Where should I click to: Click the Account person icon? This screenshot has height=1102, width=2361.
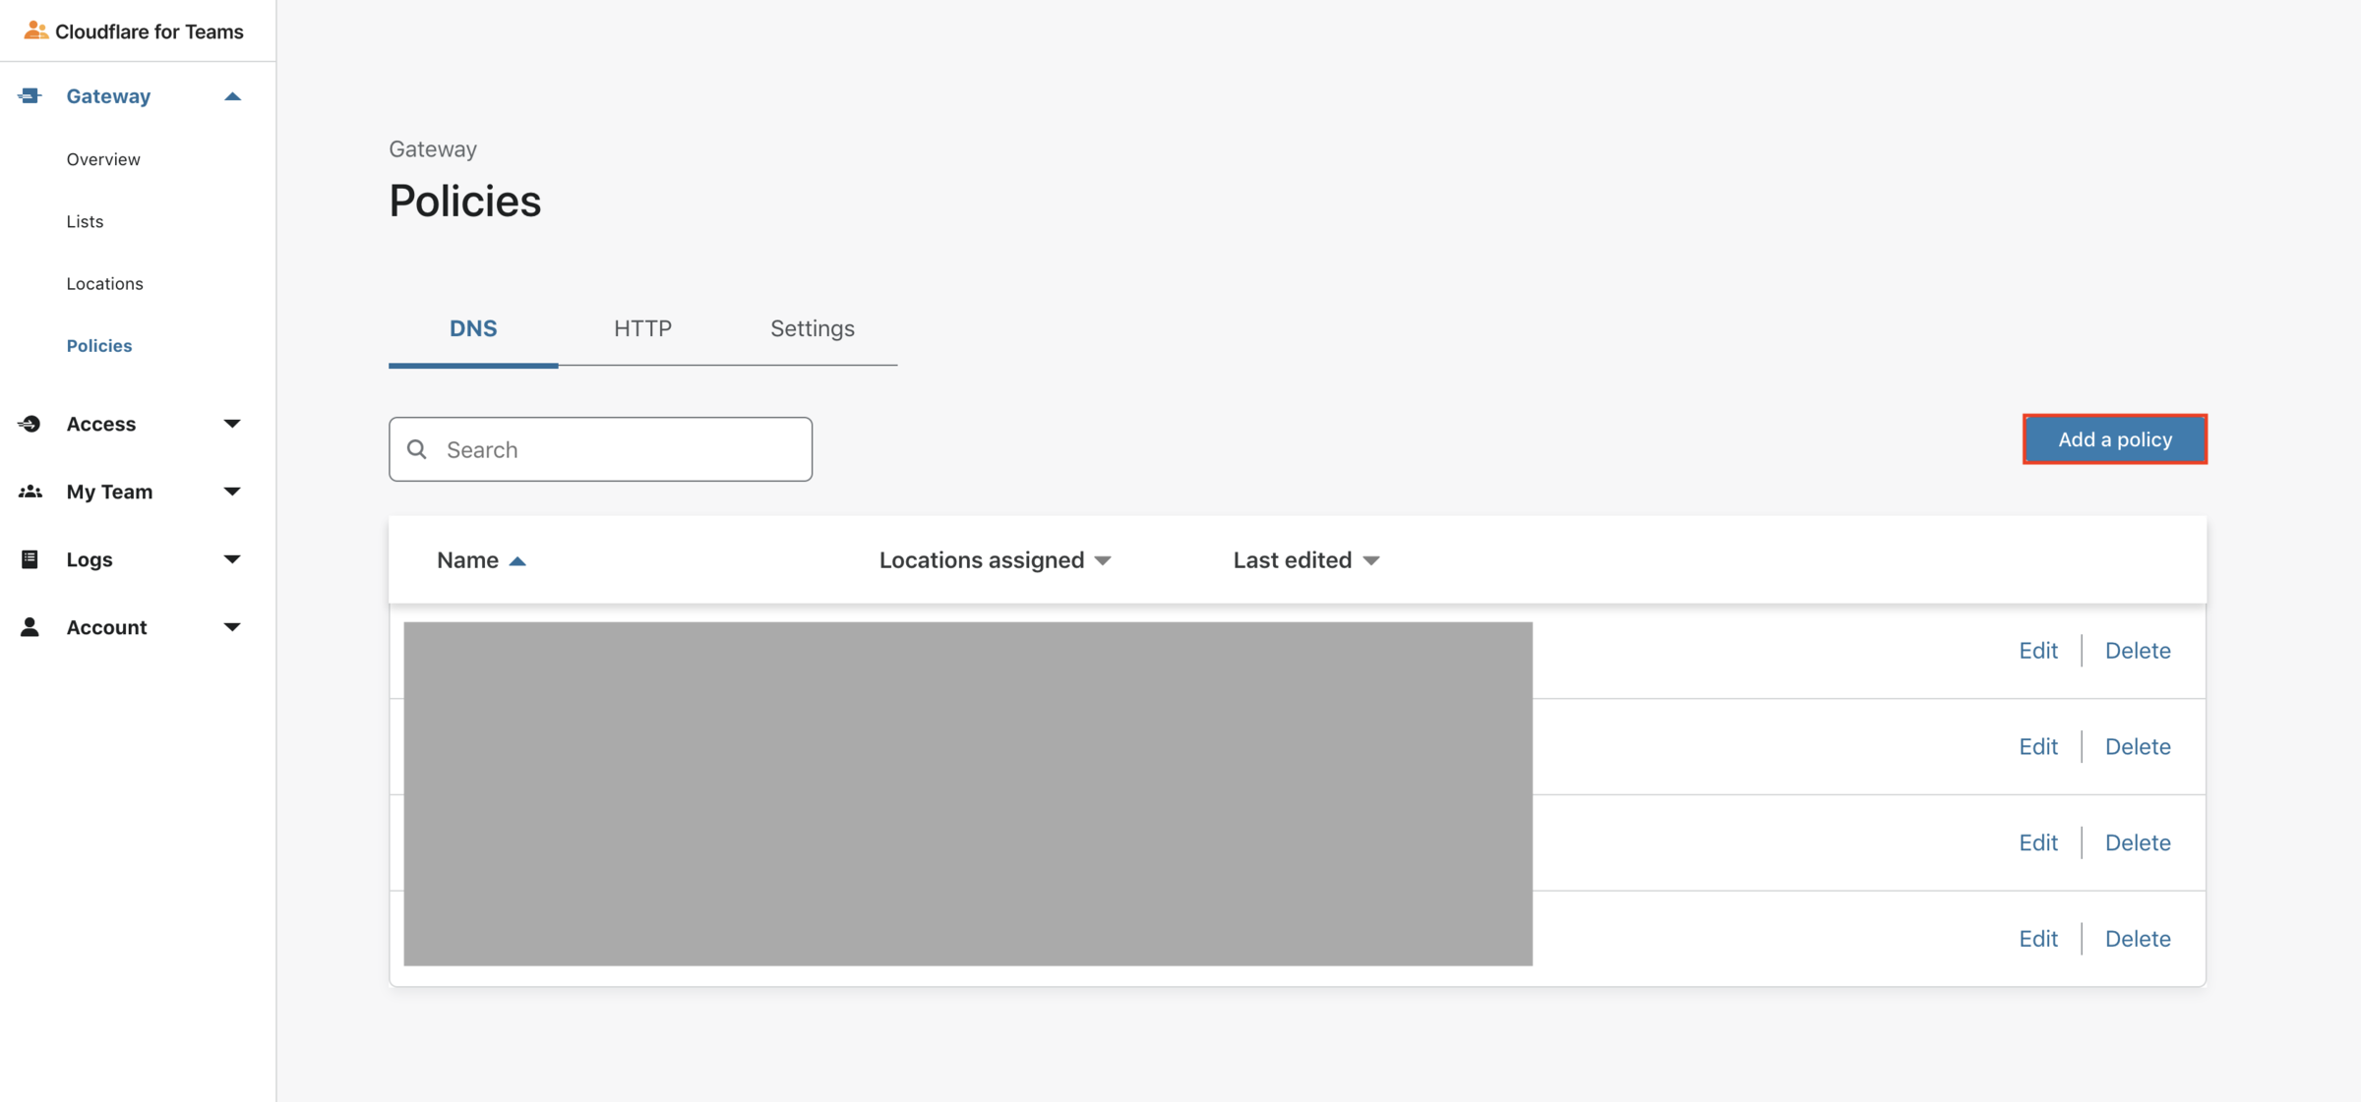click(x=30, y=627)
